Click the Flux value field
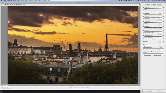 tap(161, 50)
